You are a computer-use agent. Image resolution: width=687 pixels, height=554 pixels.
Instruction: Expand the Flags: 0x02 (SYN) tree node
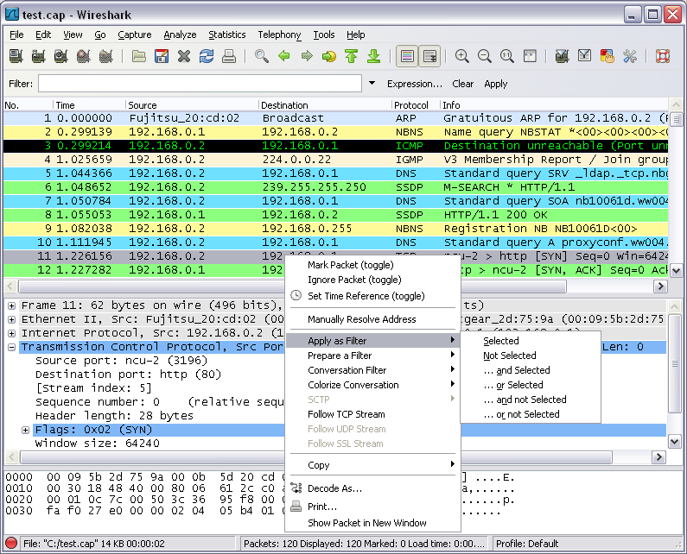tap(26, 429)
